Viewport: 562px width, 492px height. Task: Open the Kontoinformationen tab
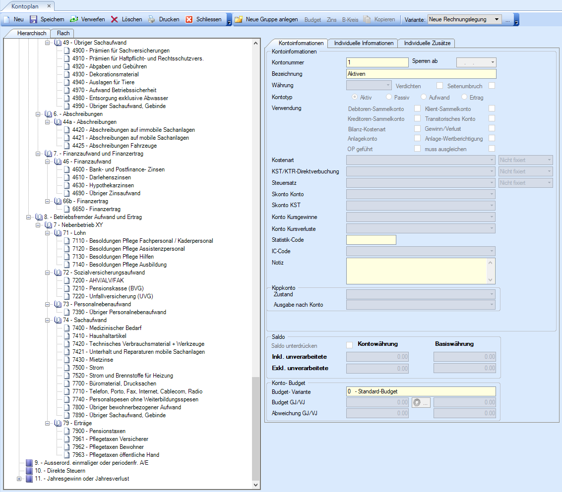[x=301, y=43]
